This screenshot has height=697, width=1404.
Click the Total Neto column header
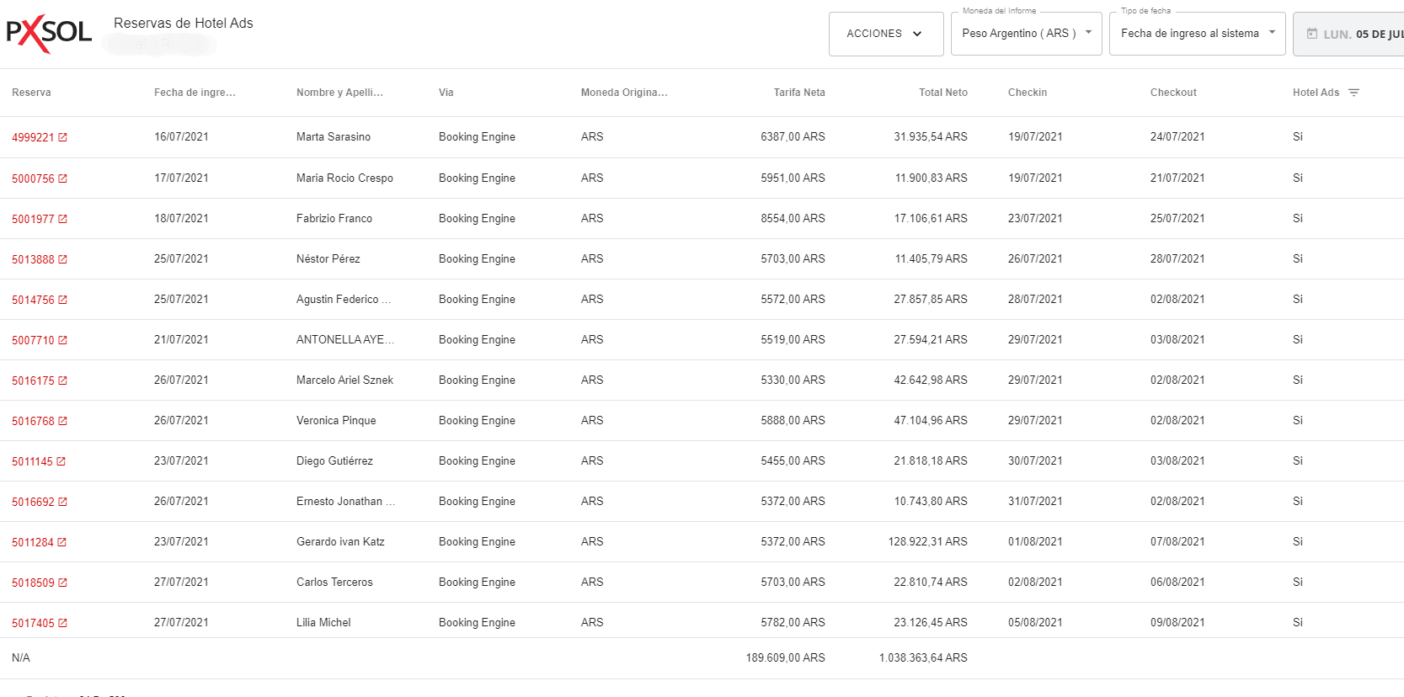[942, 93]
